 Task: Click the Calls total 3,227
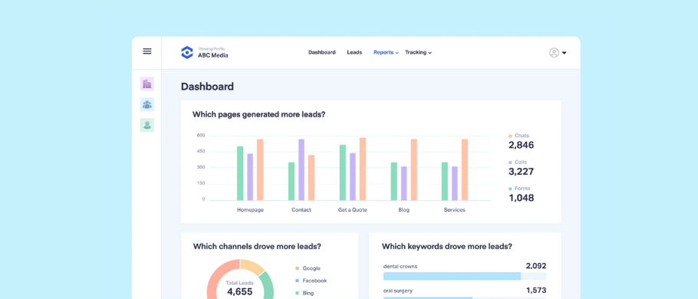(521, 172)
